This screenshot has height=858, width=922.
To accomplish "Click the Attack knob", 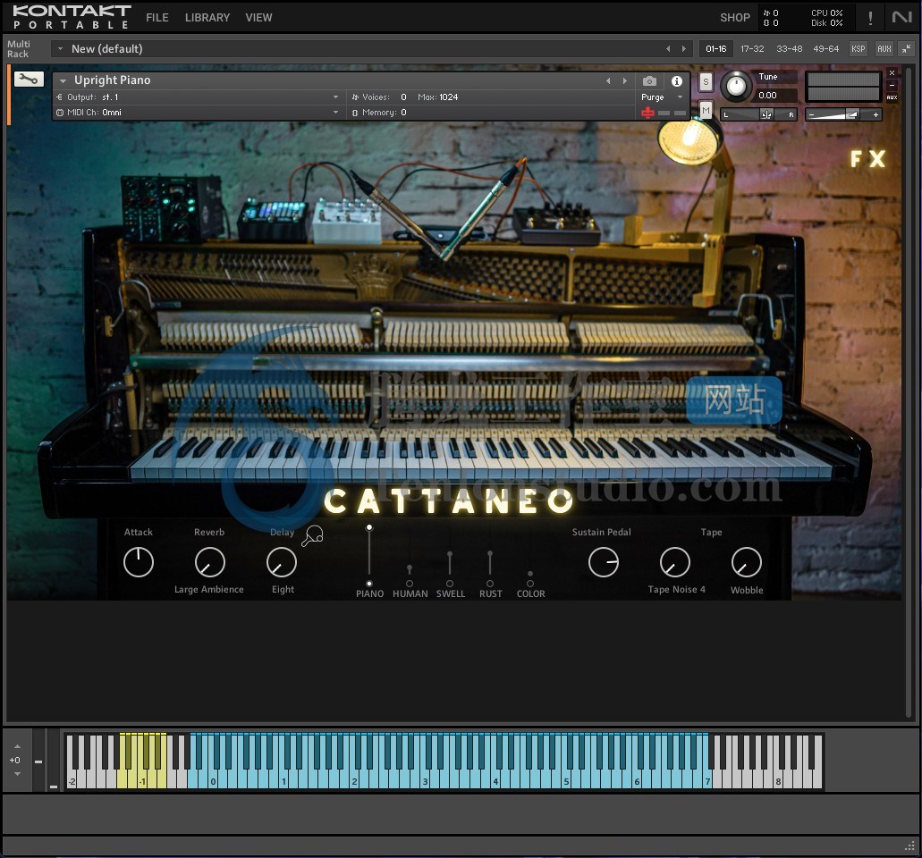I will coord(139,562).
